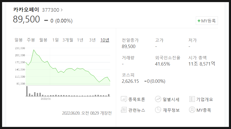Click the 코스피 index label
This screenshot has width=231, height=129.
pyautogui.click(x=128, y=75)
